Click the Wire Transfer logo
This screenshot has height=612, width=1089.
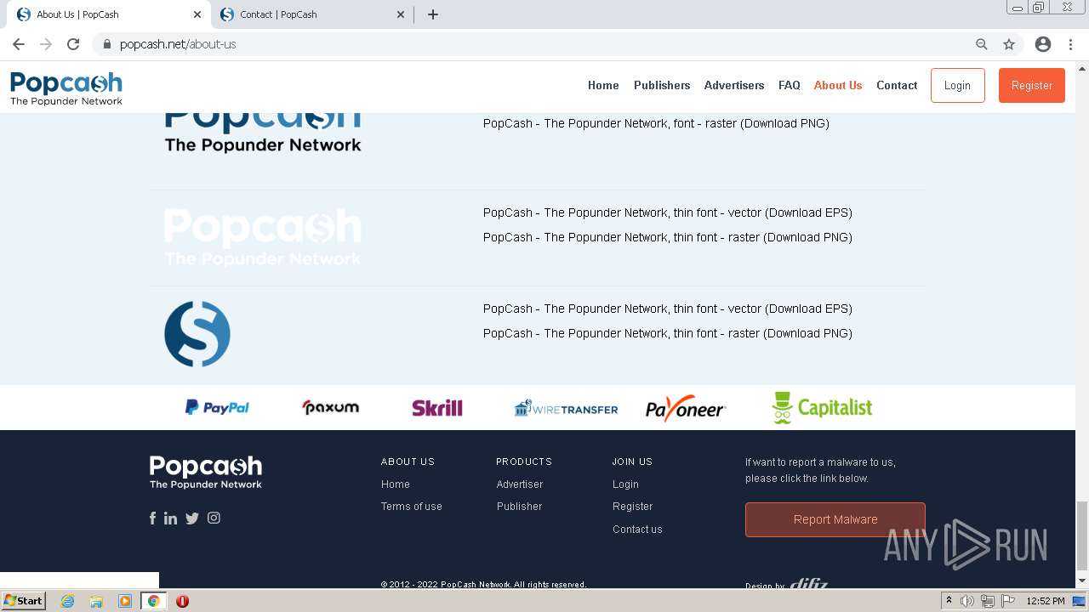click(x=566, y=408)
